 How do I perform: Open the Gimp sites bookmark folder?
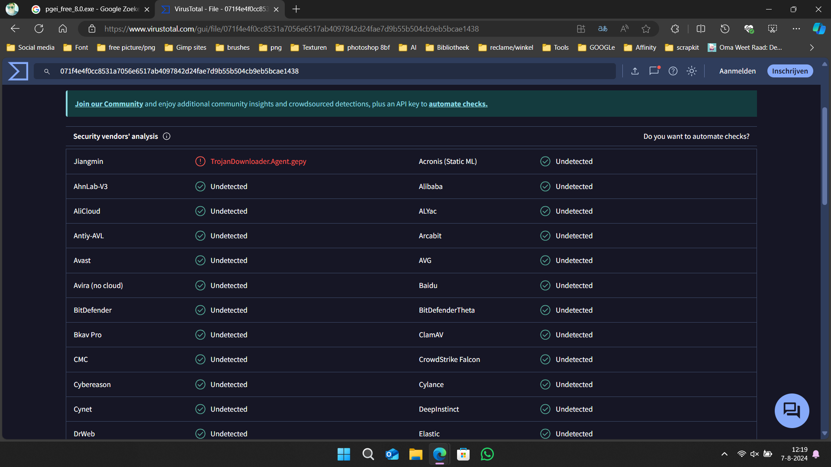pyautogui.click(x=186, y=48)
